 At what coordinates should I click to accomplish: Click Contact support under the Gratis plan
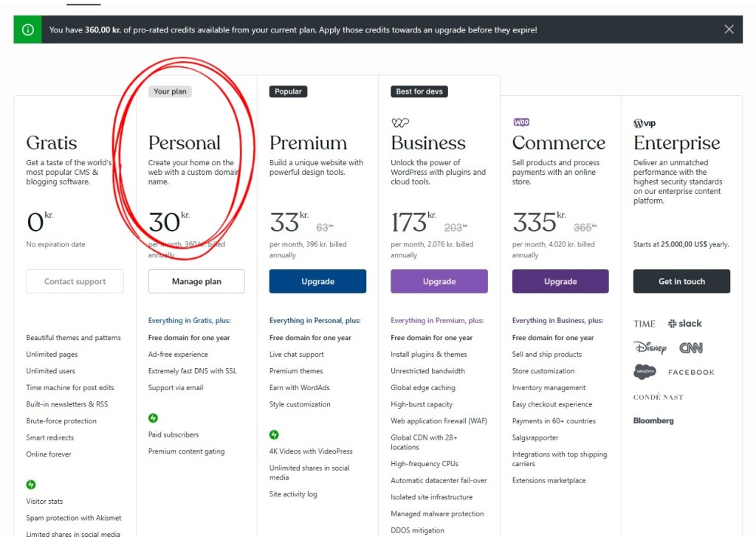[x=75, y=281]
